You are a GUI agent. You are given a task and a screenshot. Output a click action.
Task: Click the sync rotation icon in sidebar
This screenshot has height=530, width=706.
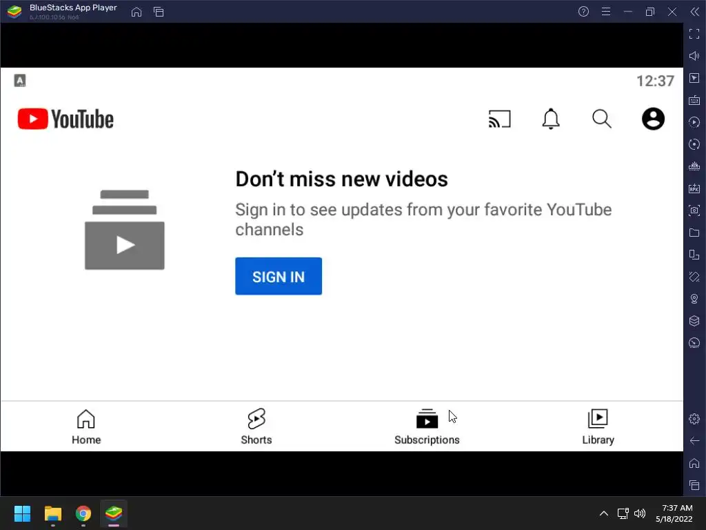[x=694, y=144]
